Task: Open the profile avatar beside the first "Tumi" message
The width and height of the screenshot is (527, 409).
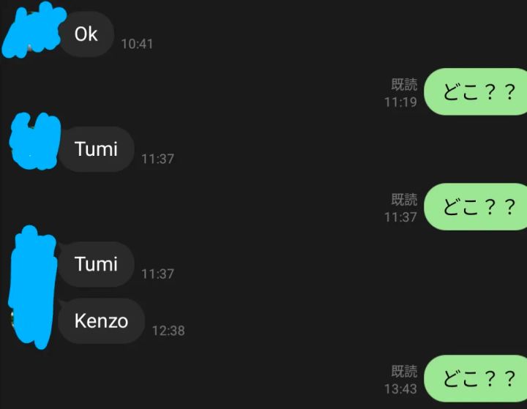Action: 35,141
